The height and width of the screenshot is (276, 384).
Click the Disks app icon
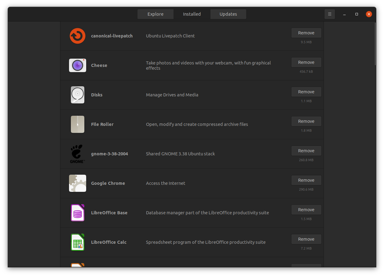pyautogui.click(x=77, y=95)
